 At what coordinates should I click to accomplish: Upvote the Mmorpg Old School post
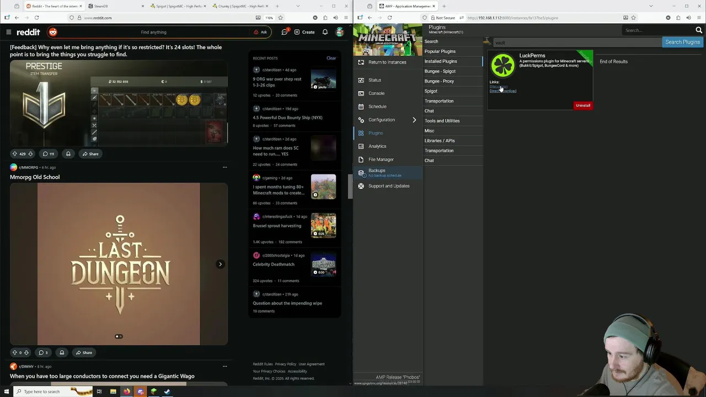[15, 352]
